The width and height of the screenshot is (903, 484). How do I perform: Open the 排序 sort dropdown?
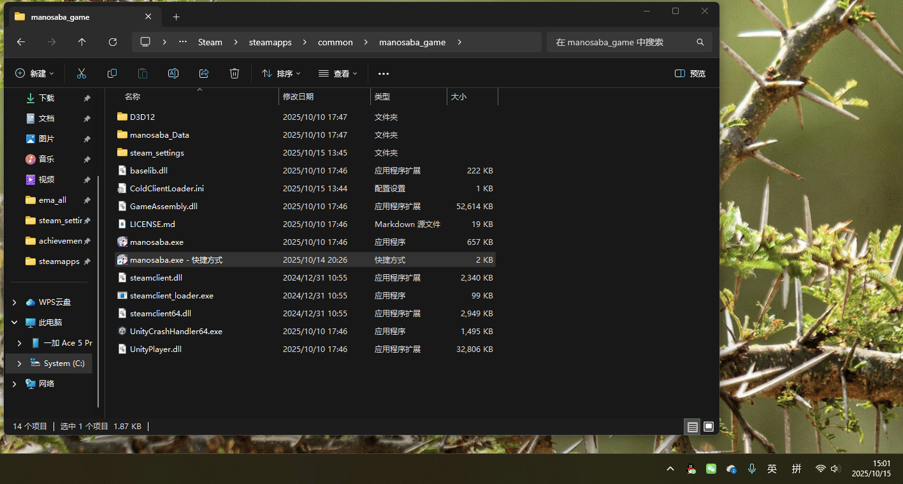pyautogui.click(x=281, y=73)
